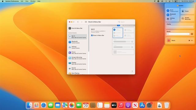
Task: Open App Store from the Dock
Action: 142,105
